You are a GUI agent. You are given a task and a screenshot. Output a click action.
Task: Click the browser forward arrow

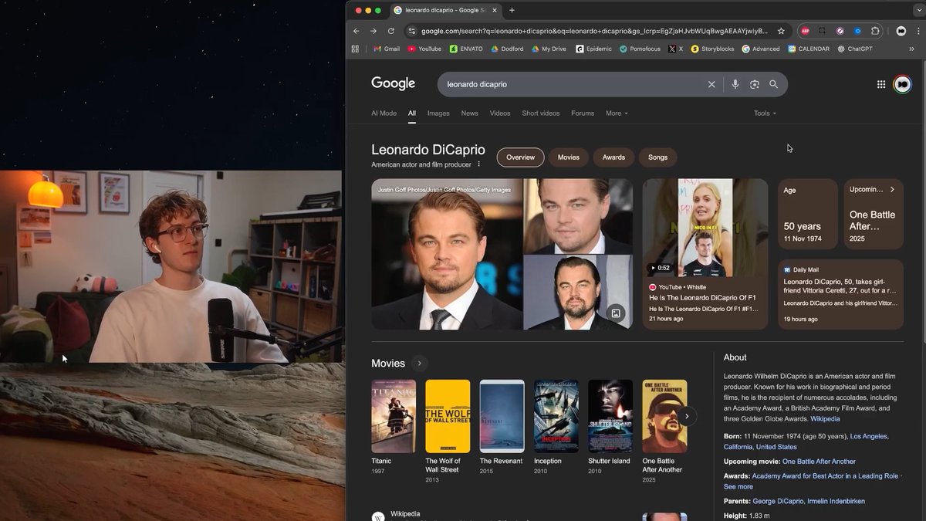(x=373, y=31)
